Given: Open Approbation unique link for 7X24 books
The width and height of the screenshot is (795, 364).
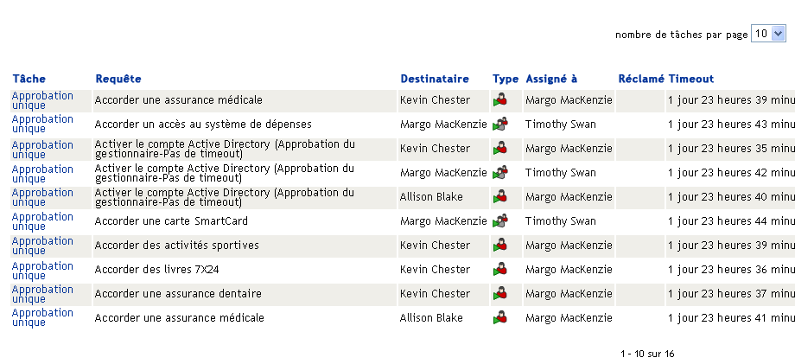Looking at the screenshot, I should (x=42, y=271).
